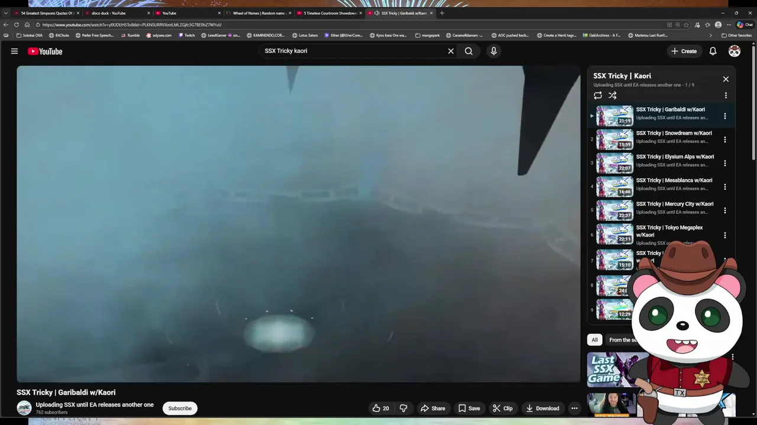
Task: Open the YouTube hamburger guide menu
Action: point(14,51)
